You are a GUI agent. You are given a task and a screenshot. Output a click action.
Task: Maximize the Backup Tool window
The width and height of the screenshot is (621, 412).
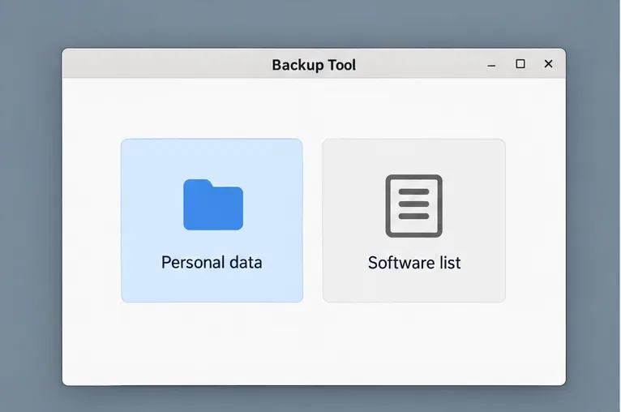(x=520, y=64)
